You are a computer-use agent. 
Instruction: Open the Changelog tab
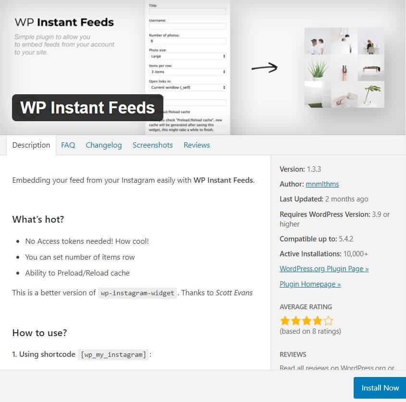[103, 145]
